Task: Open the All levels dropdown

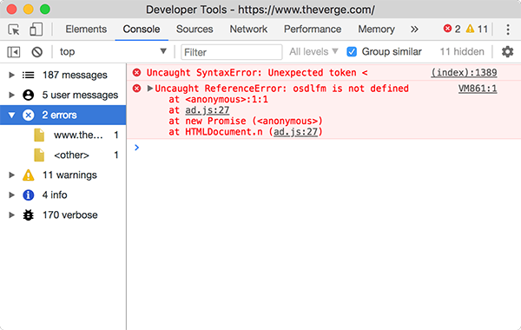Action: [x=313, y=51]
